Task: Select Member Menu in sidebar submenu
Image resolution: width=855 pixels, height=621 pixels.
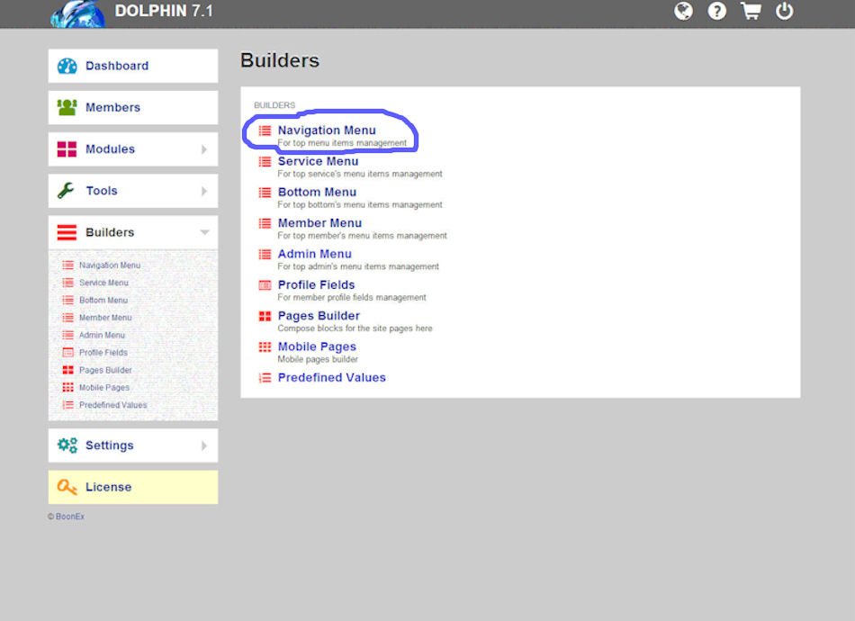Action: [105, 318]
